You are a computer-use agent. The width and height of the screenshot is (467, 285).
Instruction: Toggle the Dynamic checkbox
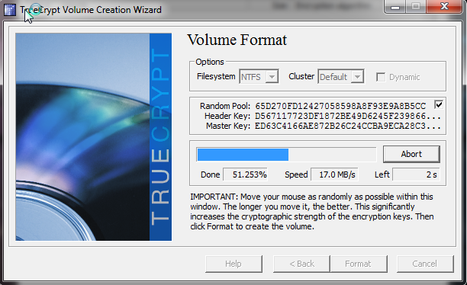pyautogui.click(x=381, y=77)
